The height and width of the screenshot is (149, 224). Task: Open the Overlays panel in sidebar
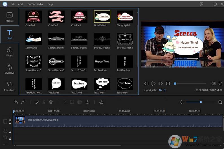tap(10, 69)
